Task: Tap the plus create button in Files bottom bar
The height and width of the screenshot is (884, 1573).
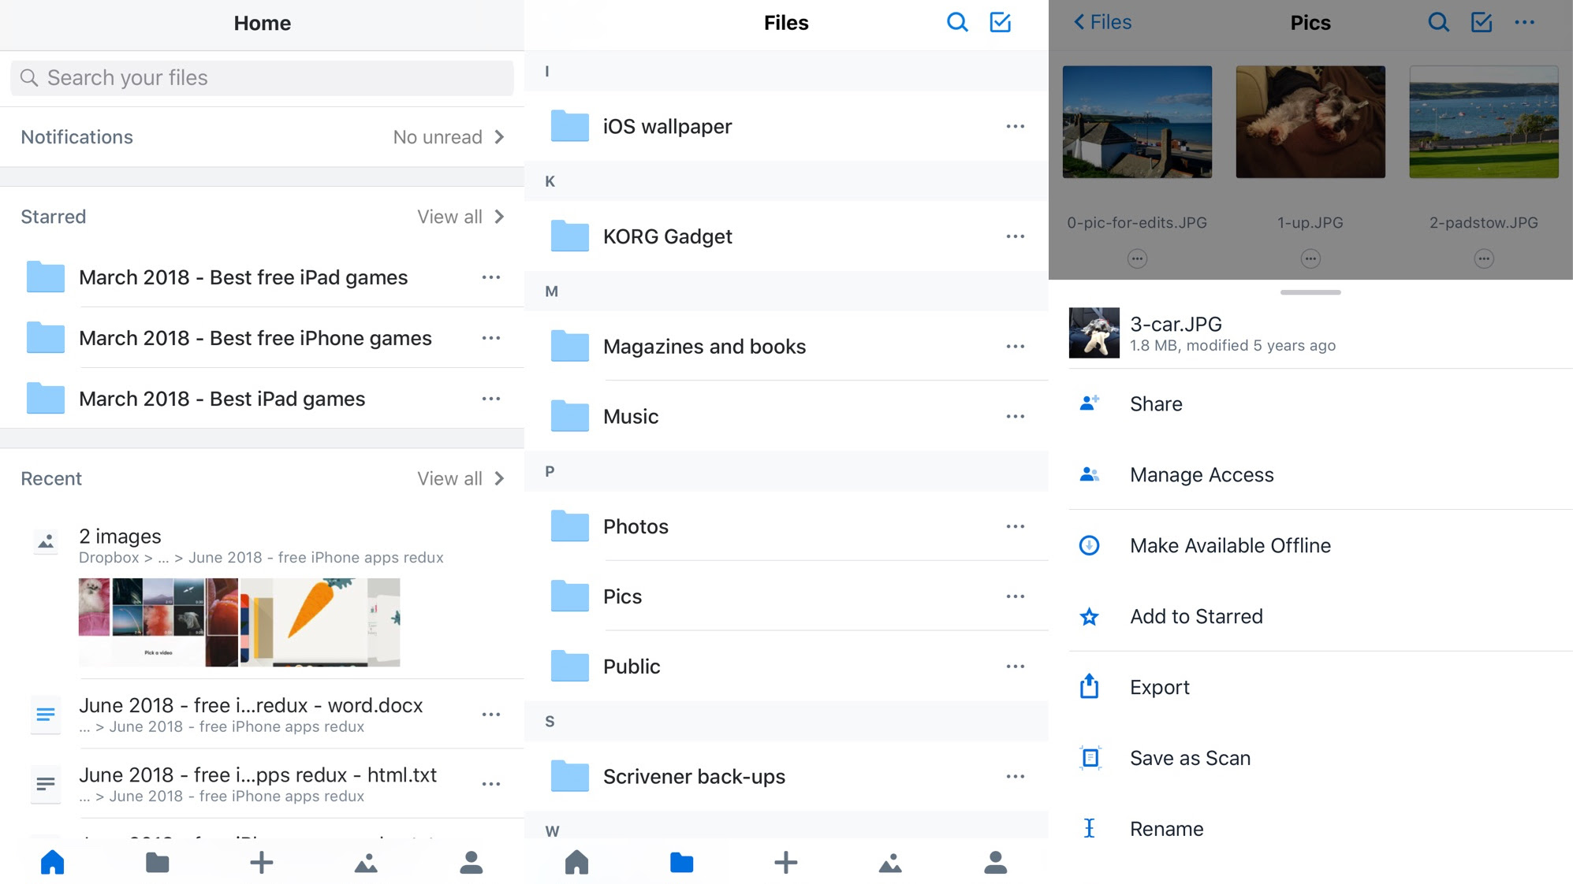Action: [x=785, y=863]
